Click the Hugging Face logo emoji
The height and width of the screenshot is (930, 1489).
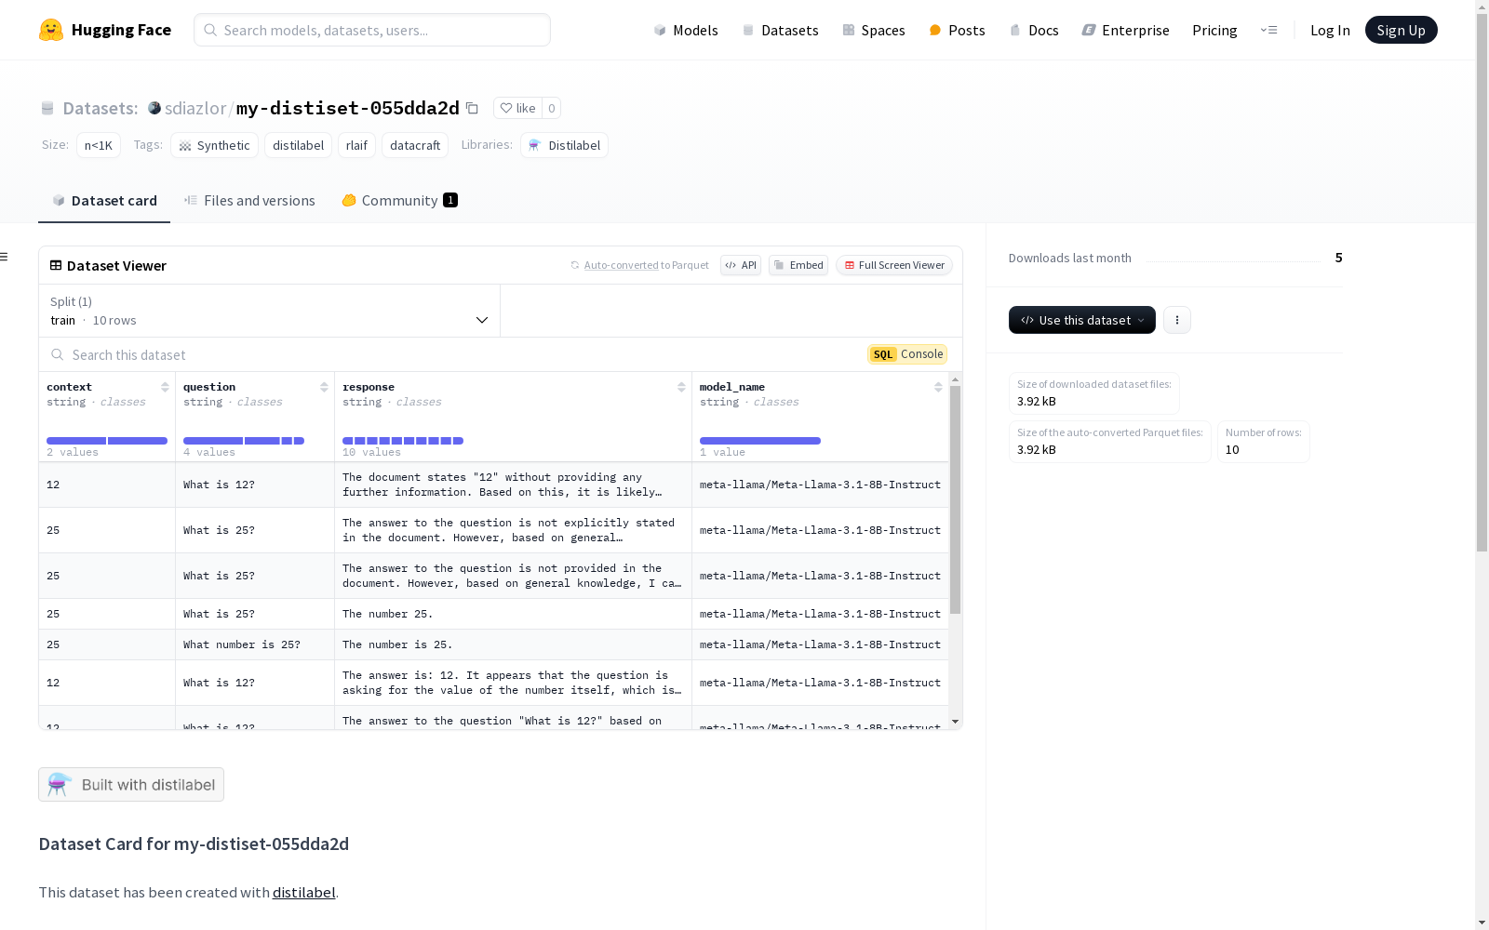tap(51, 30)
